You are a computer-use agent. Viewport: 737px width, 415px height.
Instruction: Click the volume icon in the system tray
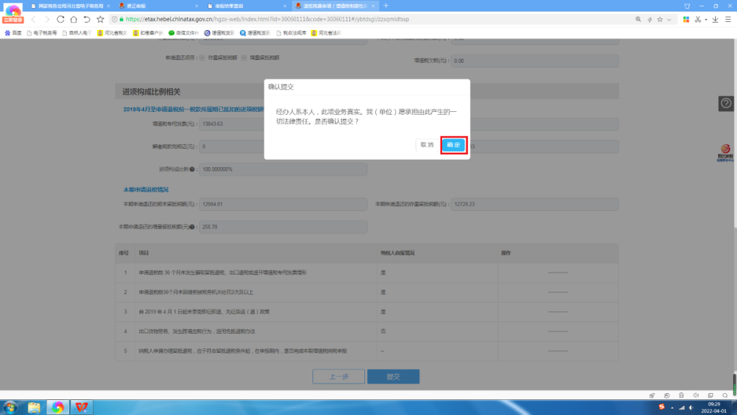pyautogui.click(x=691, y=407)
